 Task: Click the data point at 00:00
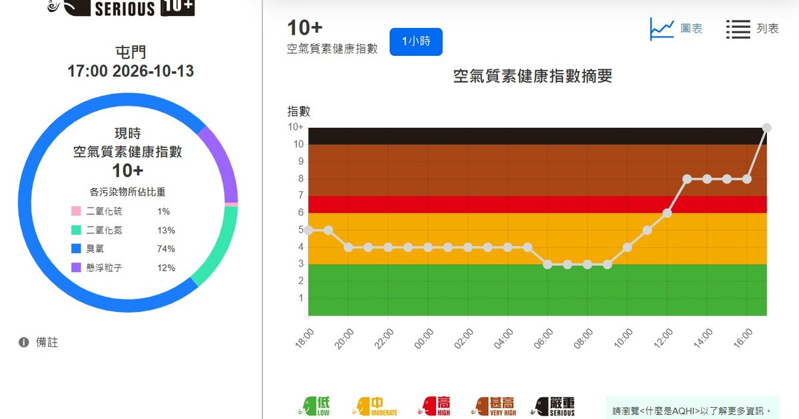click(428, 247)
